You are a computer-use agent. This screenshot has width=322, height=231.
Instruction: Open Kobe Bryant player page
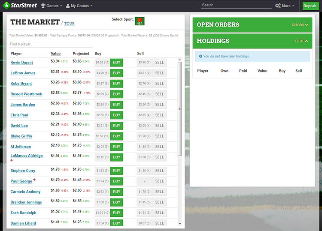pos(21,84)
